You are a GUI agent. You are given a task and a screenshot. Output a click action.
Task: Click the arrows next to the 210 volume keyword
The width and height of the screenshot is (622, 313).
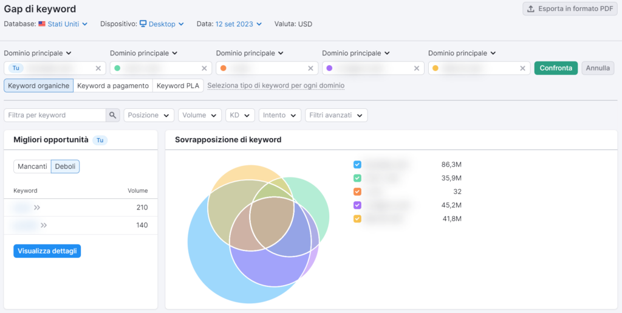37,207
